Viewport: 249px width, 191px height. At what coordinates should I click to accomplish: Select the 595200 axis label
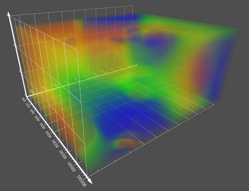click(55, 143)
